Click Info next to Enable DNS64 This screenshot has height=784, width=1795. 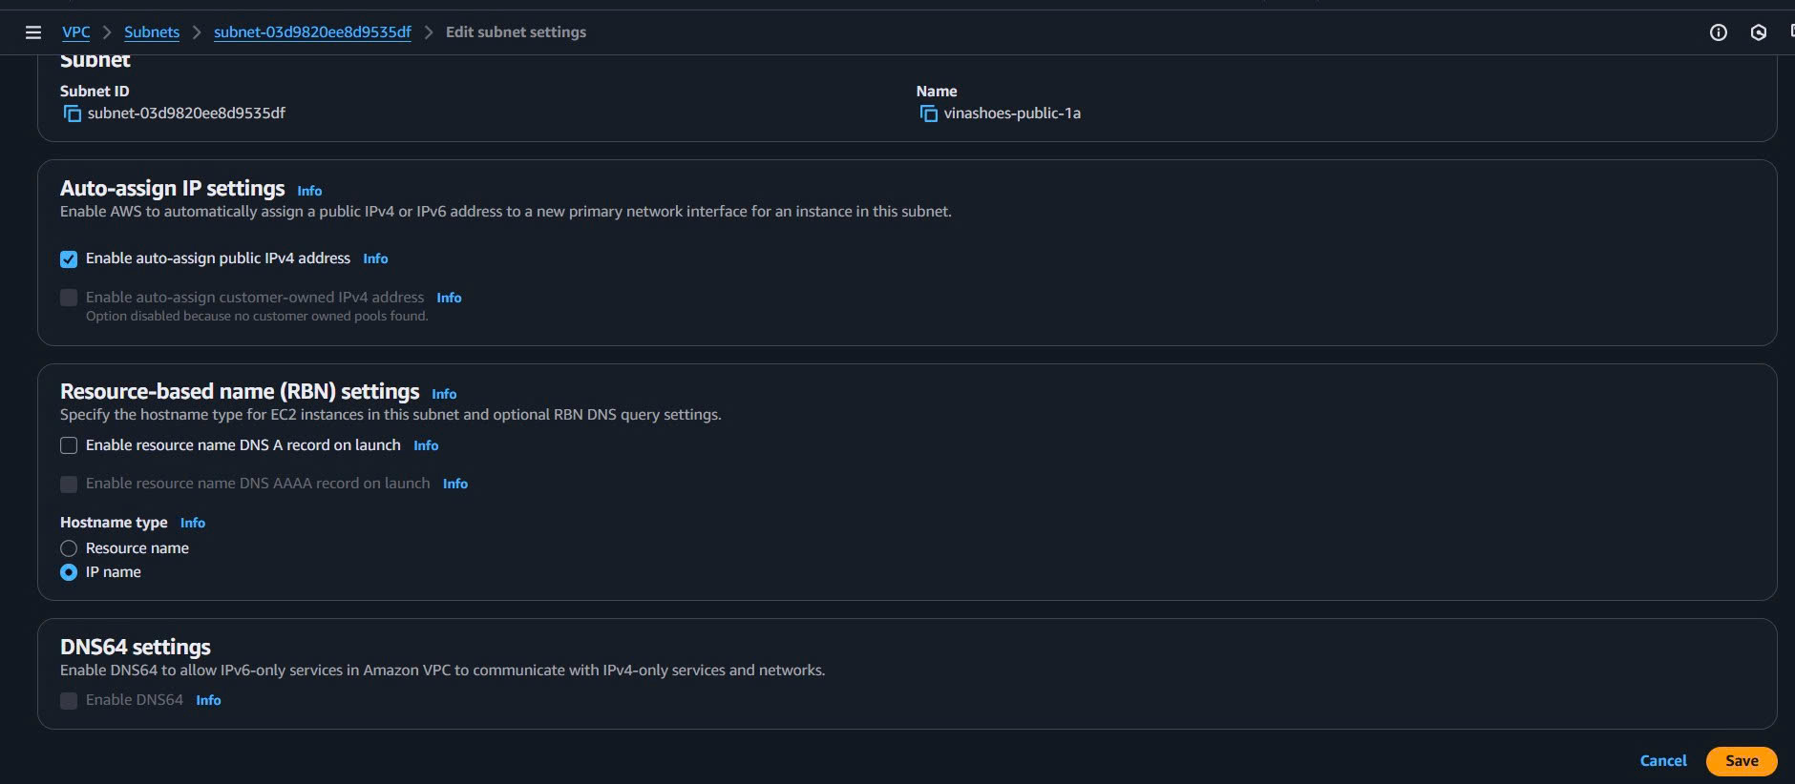tap(206, 700)
